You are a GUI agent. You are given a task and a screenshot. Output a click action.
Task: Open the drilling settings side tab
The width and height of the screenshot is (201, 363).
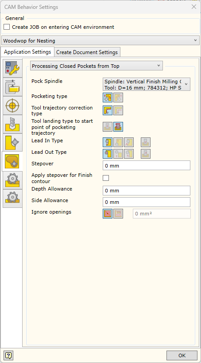pyautogui.click(x=12, y=124)
